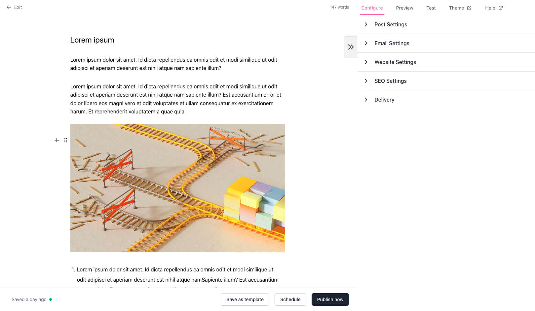Click the plus icon to add a card
This screenshot has height=311, width=535.
(x=57, y=140)
